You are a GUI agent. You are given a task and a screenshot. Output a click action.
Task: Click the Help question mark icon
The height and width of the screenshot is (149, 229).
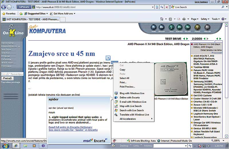tap(223, 19)
